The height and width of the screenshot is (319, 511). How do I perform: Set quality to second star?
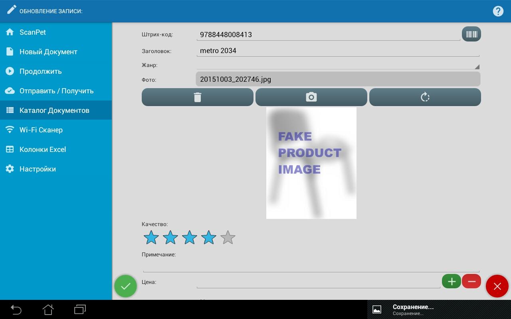point(170,238)
